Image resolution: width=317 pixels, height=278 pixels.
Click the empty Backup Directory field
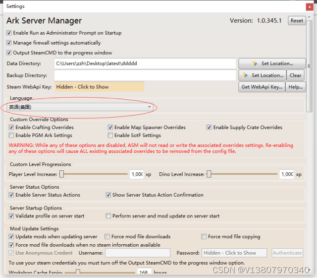[145, 75]
